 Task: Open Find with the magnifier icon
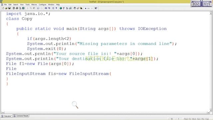pyautogui.click(x=75, y=8)
